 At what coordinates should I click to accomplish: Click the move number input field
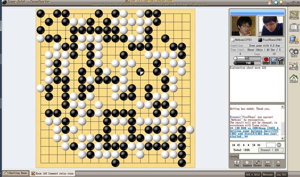tap(271, 145)
